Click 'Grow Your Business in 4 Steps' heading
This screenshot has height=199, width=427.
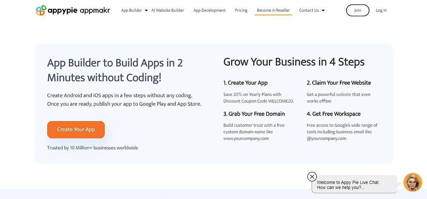(x=294, y=62)
